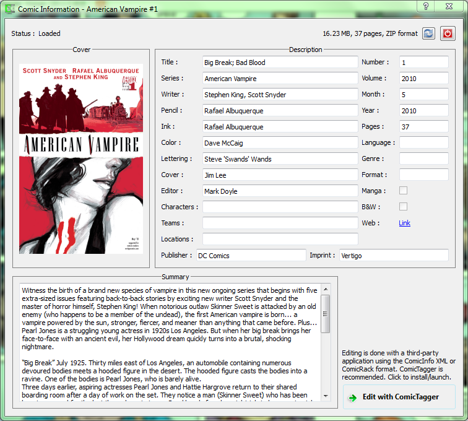
Task: Click the red power icon button
Action: coord(448,33)
